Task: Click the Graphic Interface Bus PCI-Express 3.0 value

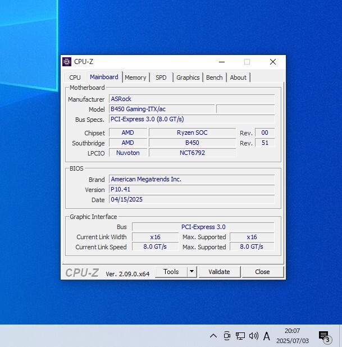Action: coord(203,227)
